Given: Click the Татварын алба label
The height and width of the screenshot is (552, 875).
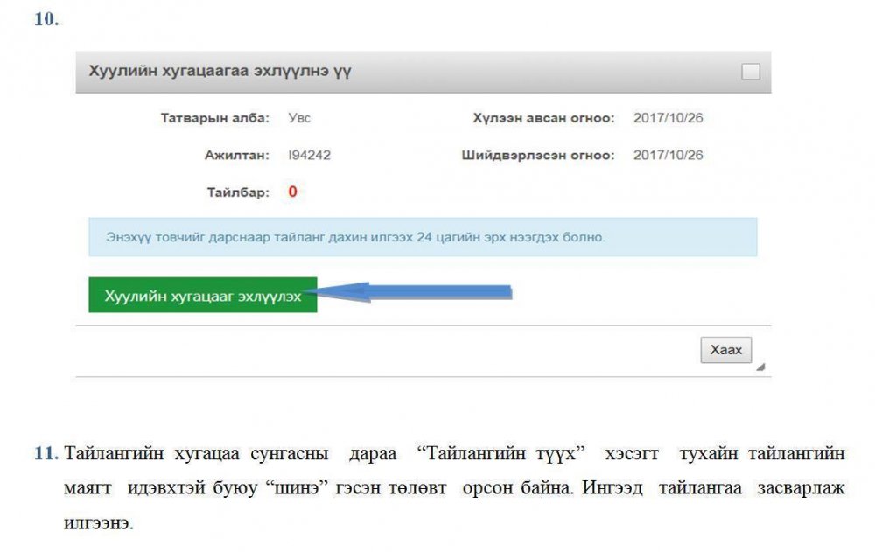Looking at the screenshot, I should point(215,118).
